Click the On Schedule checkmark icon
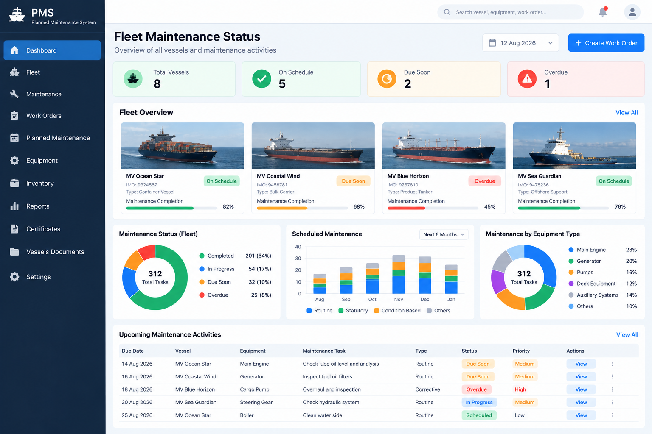Viewport: 652px width, 434px height. pyautogui.click(x=261, y=79)
